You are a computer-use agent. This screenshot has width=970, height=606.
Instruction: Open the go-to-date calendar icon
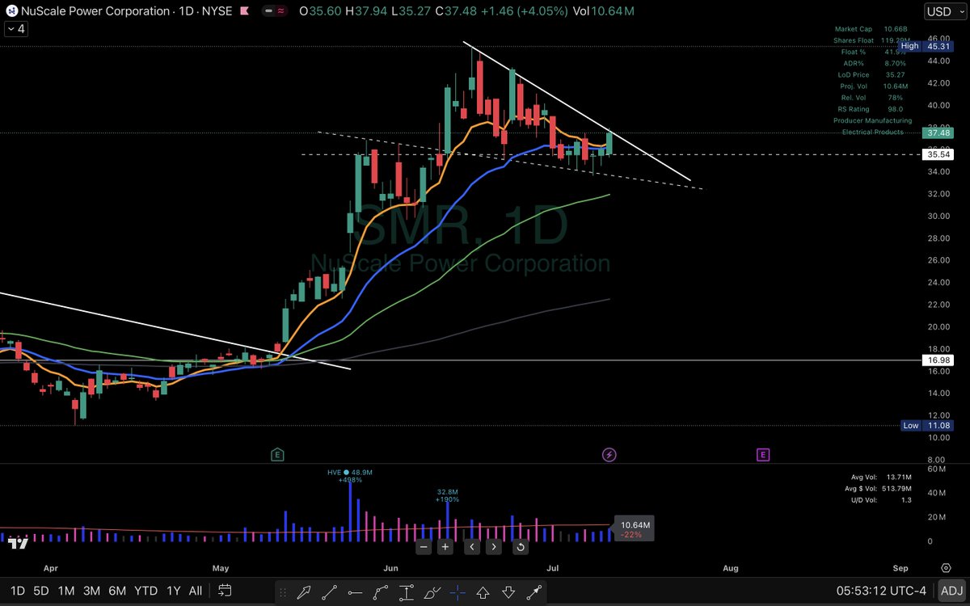click(x=225, y=591)
